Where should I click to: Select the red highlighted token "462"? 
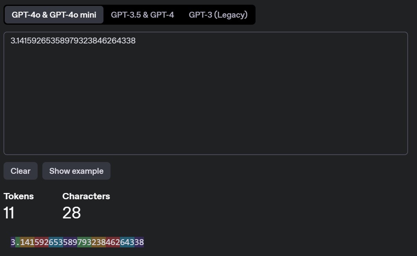click(113, 242)
